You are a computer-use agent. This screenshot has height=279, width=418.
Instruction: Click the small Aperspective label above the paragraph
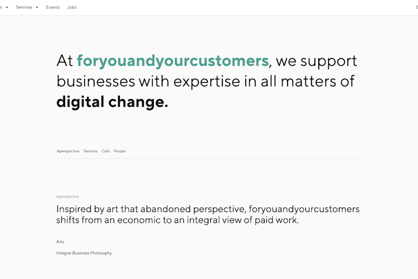coord(67,196)
